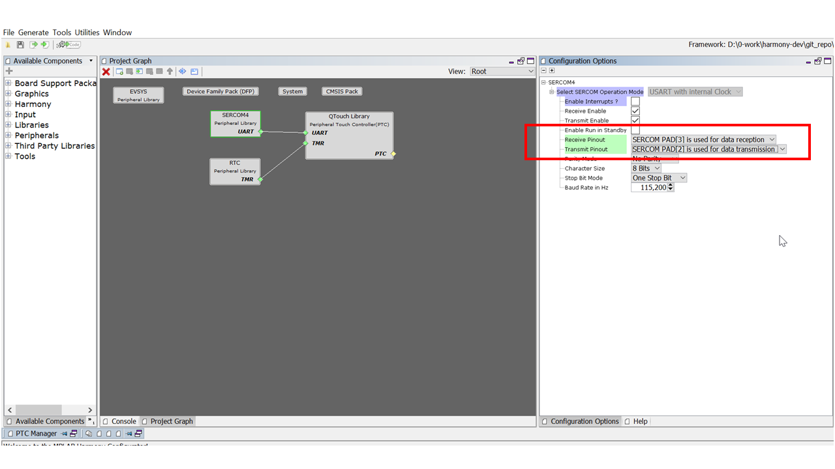Image resolution: width=835 pixels, height=469 pixels.
Task: Open the View Root dropdown
Action: [502, 72]
